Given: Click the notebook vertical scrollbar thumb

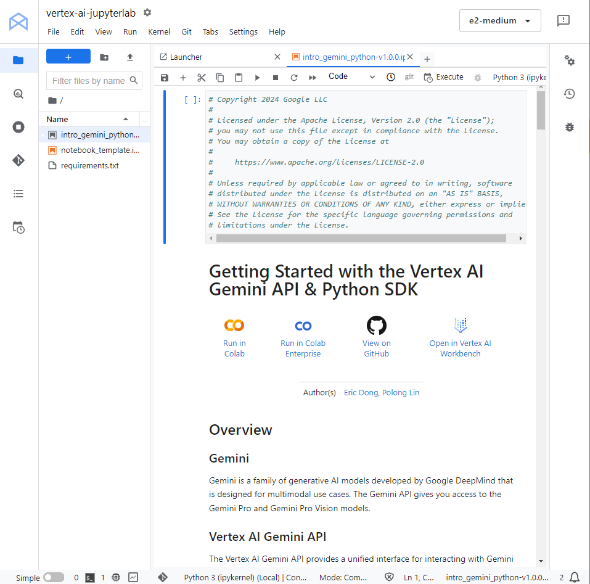Looking at the screenshot, I should pyautogui.click(x=541, y=110).
